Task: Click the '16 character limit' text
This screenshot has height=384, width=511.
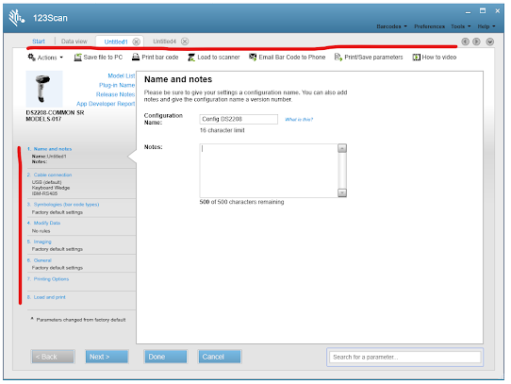Action: tap(222, 130)
